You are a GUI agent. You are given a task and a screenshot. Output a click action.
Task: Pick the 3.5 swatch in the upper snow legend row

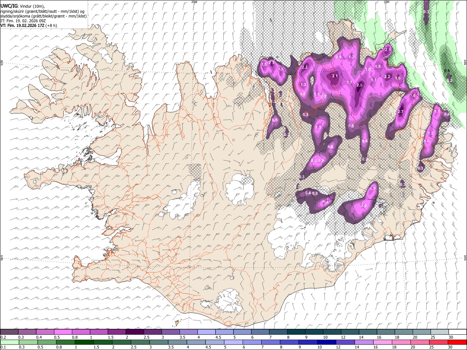pyautogui.click(x=189, y=332)
